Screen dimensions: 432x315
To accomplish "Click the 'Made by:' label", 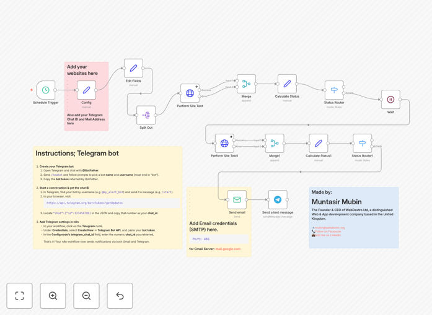I will coord(322,192).
